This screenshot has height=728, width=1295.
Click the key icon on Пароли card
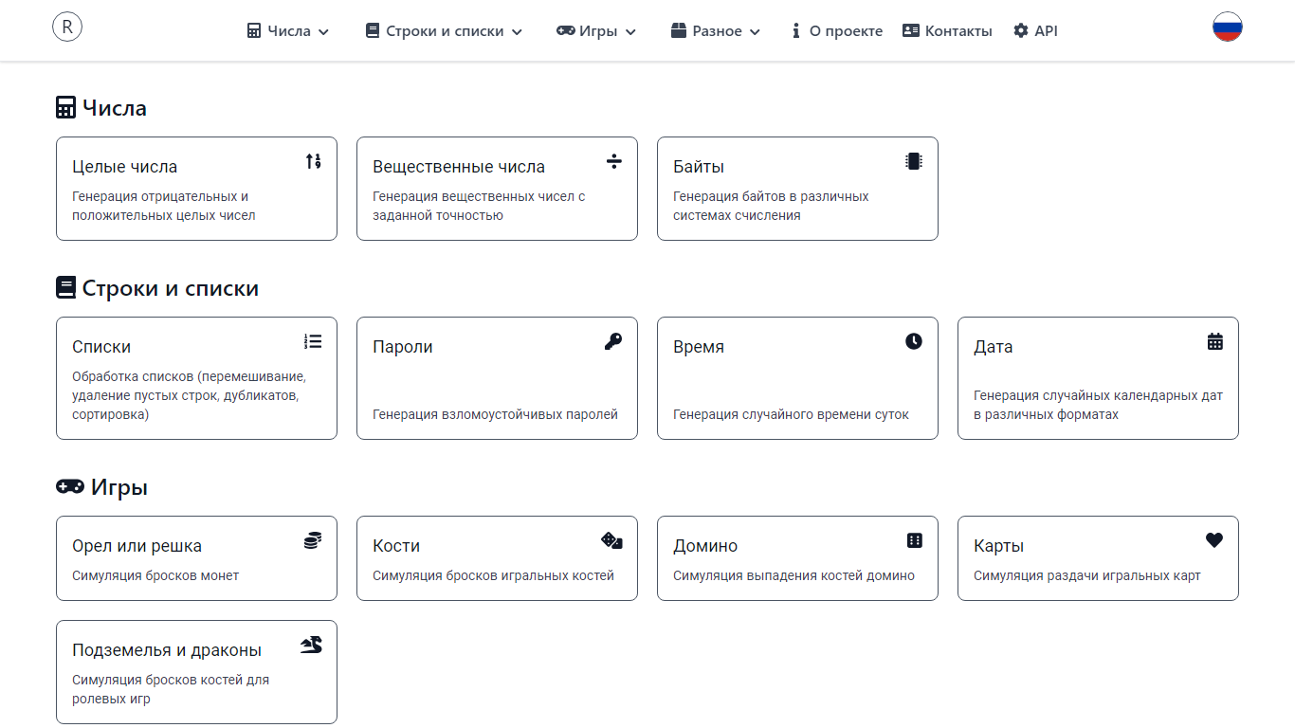[613, 341]
